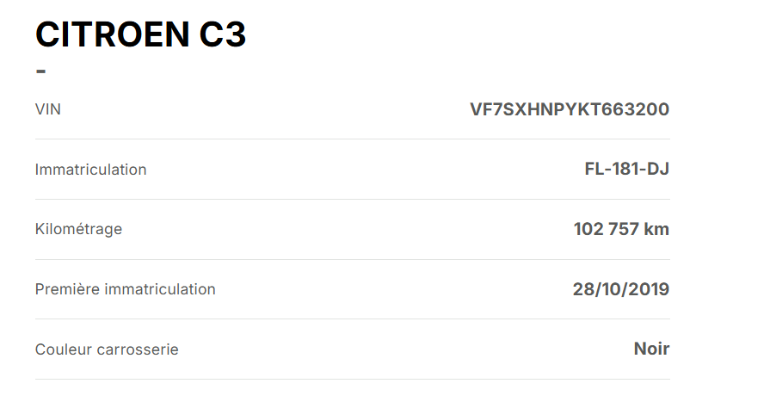Viewport: 770px width, 402px height.
Task: Click the Immatriculation label
Action: coord(90,170)
